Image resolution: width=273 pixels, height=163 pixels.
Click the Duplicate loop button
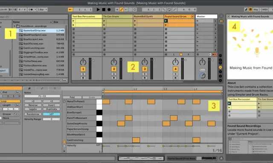click(x=52, y=109)
